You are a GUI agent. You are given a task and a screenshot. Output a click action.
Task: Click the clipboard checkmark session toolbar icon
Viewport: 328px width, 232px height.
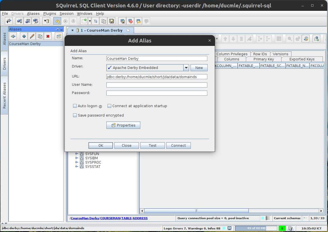coord(306,39)
